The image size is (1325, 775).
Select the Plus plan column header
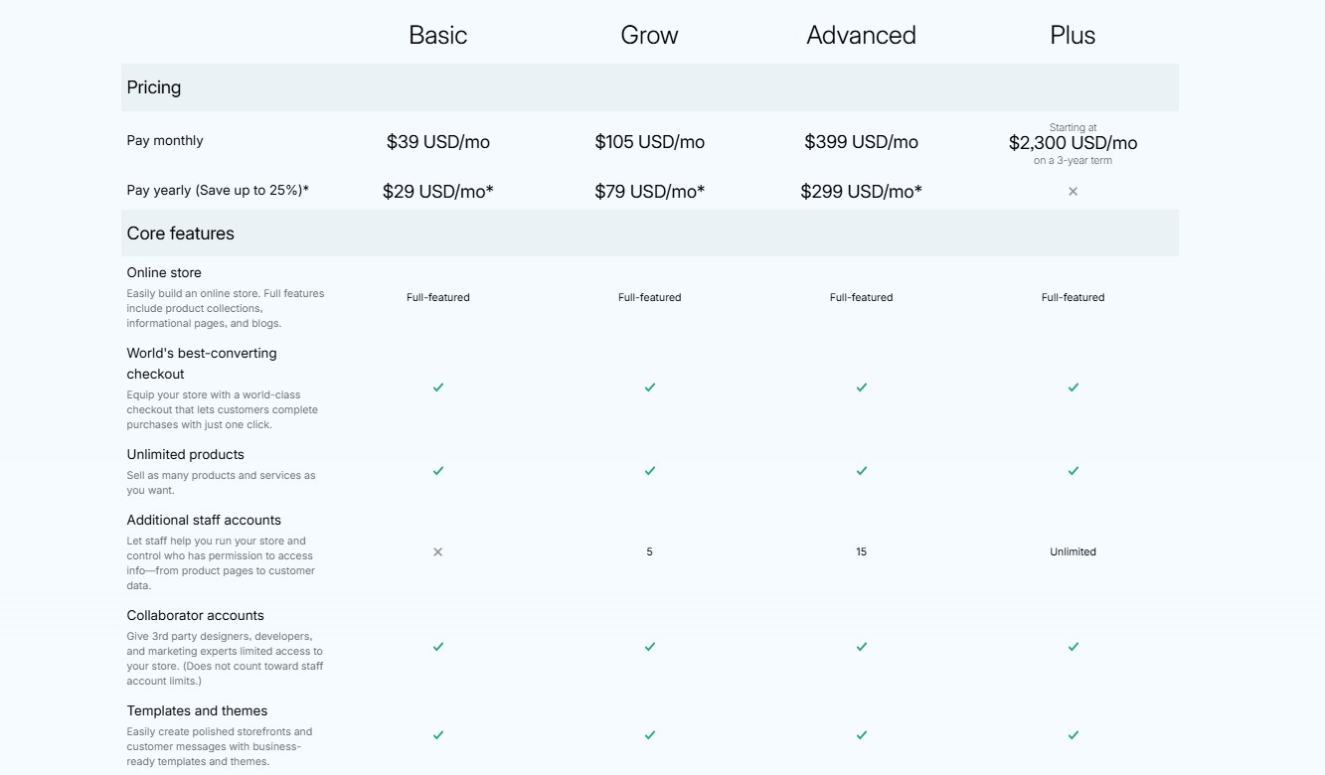coord(1073,35)
